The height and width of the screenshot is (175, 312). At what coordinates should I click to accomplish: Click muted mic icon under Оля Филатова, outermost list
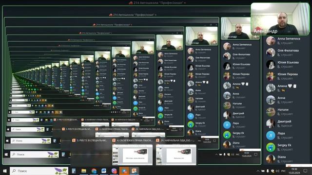point(279,55)
